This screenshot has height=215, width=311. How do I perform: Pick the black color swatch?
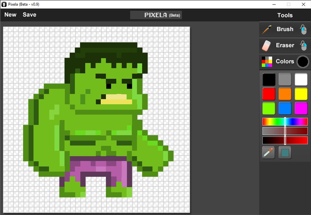269,79
